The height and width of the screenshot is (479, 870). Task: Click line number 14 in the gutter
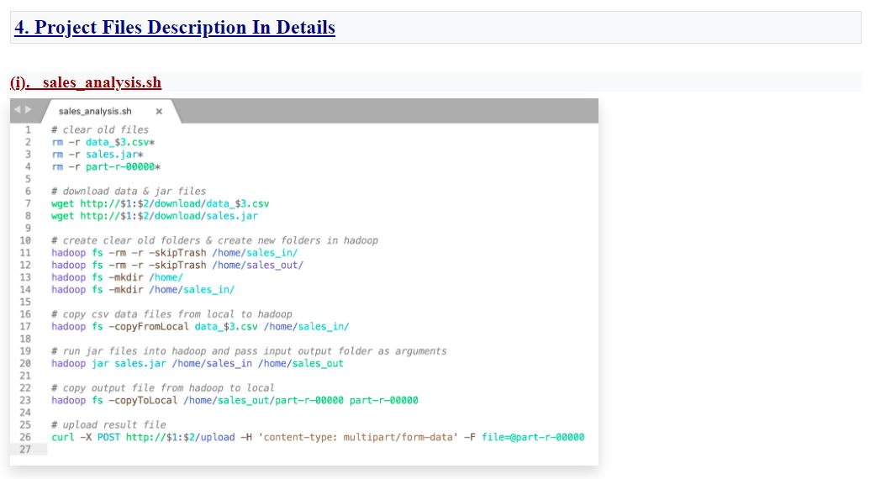pyautogui.click(x=24, y=290)
